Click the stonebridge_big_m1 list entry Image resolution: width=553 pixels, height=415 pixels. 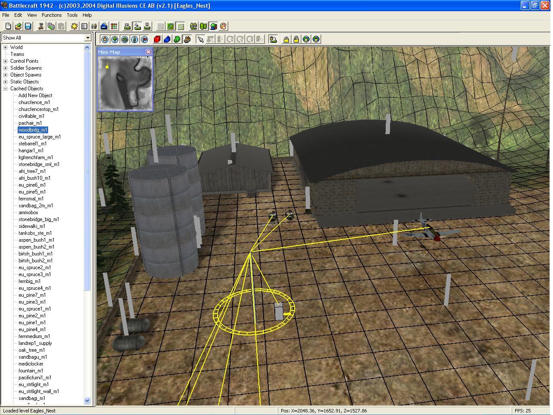pos(39,219)
